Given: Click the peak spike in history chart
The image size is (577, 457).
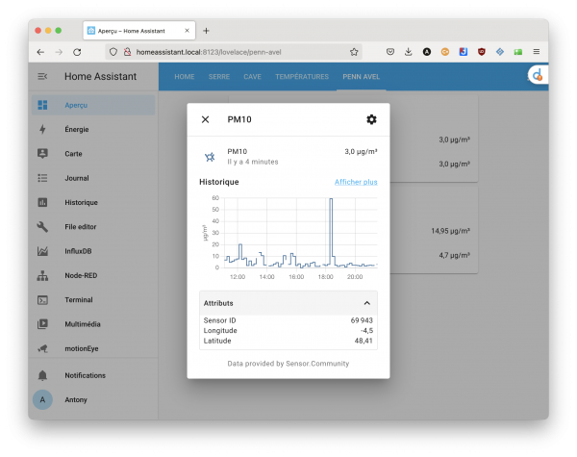Looking at the screenshot, I should pos(331,201).
